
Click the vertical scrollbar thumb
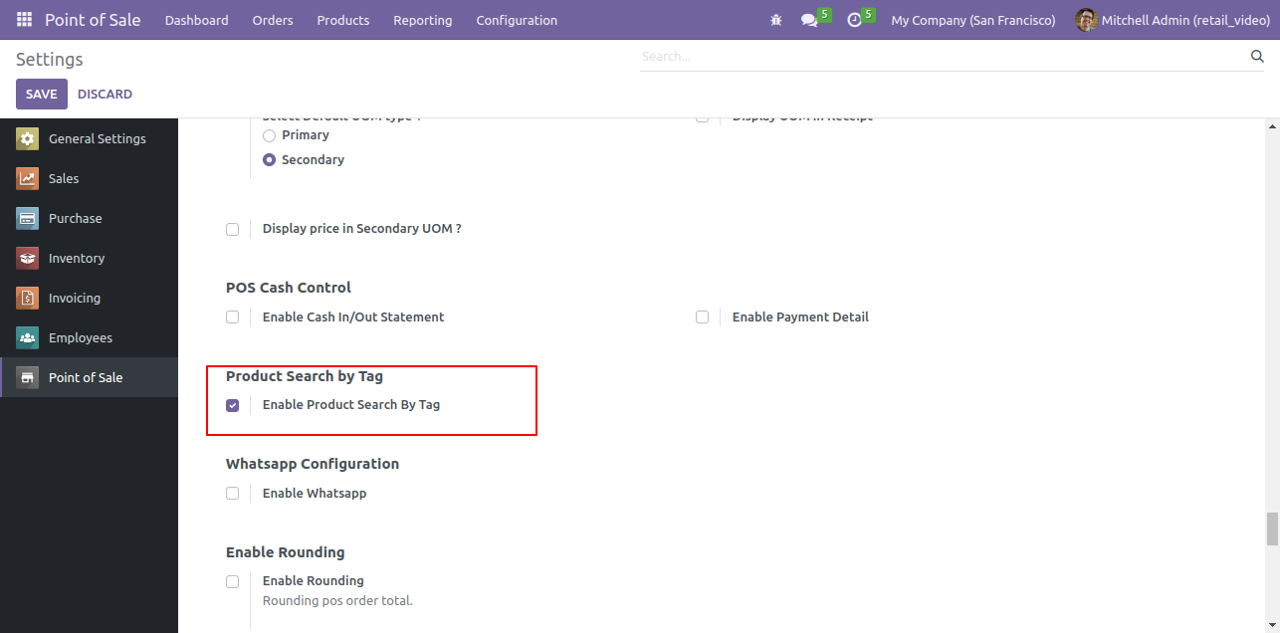pos(1272,529)
